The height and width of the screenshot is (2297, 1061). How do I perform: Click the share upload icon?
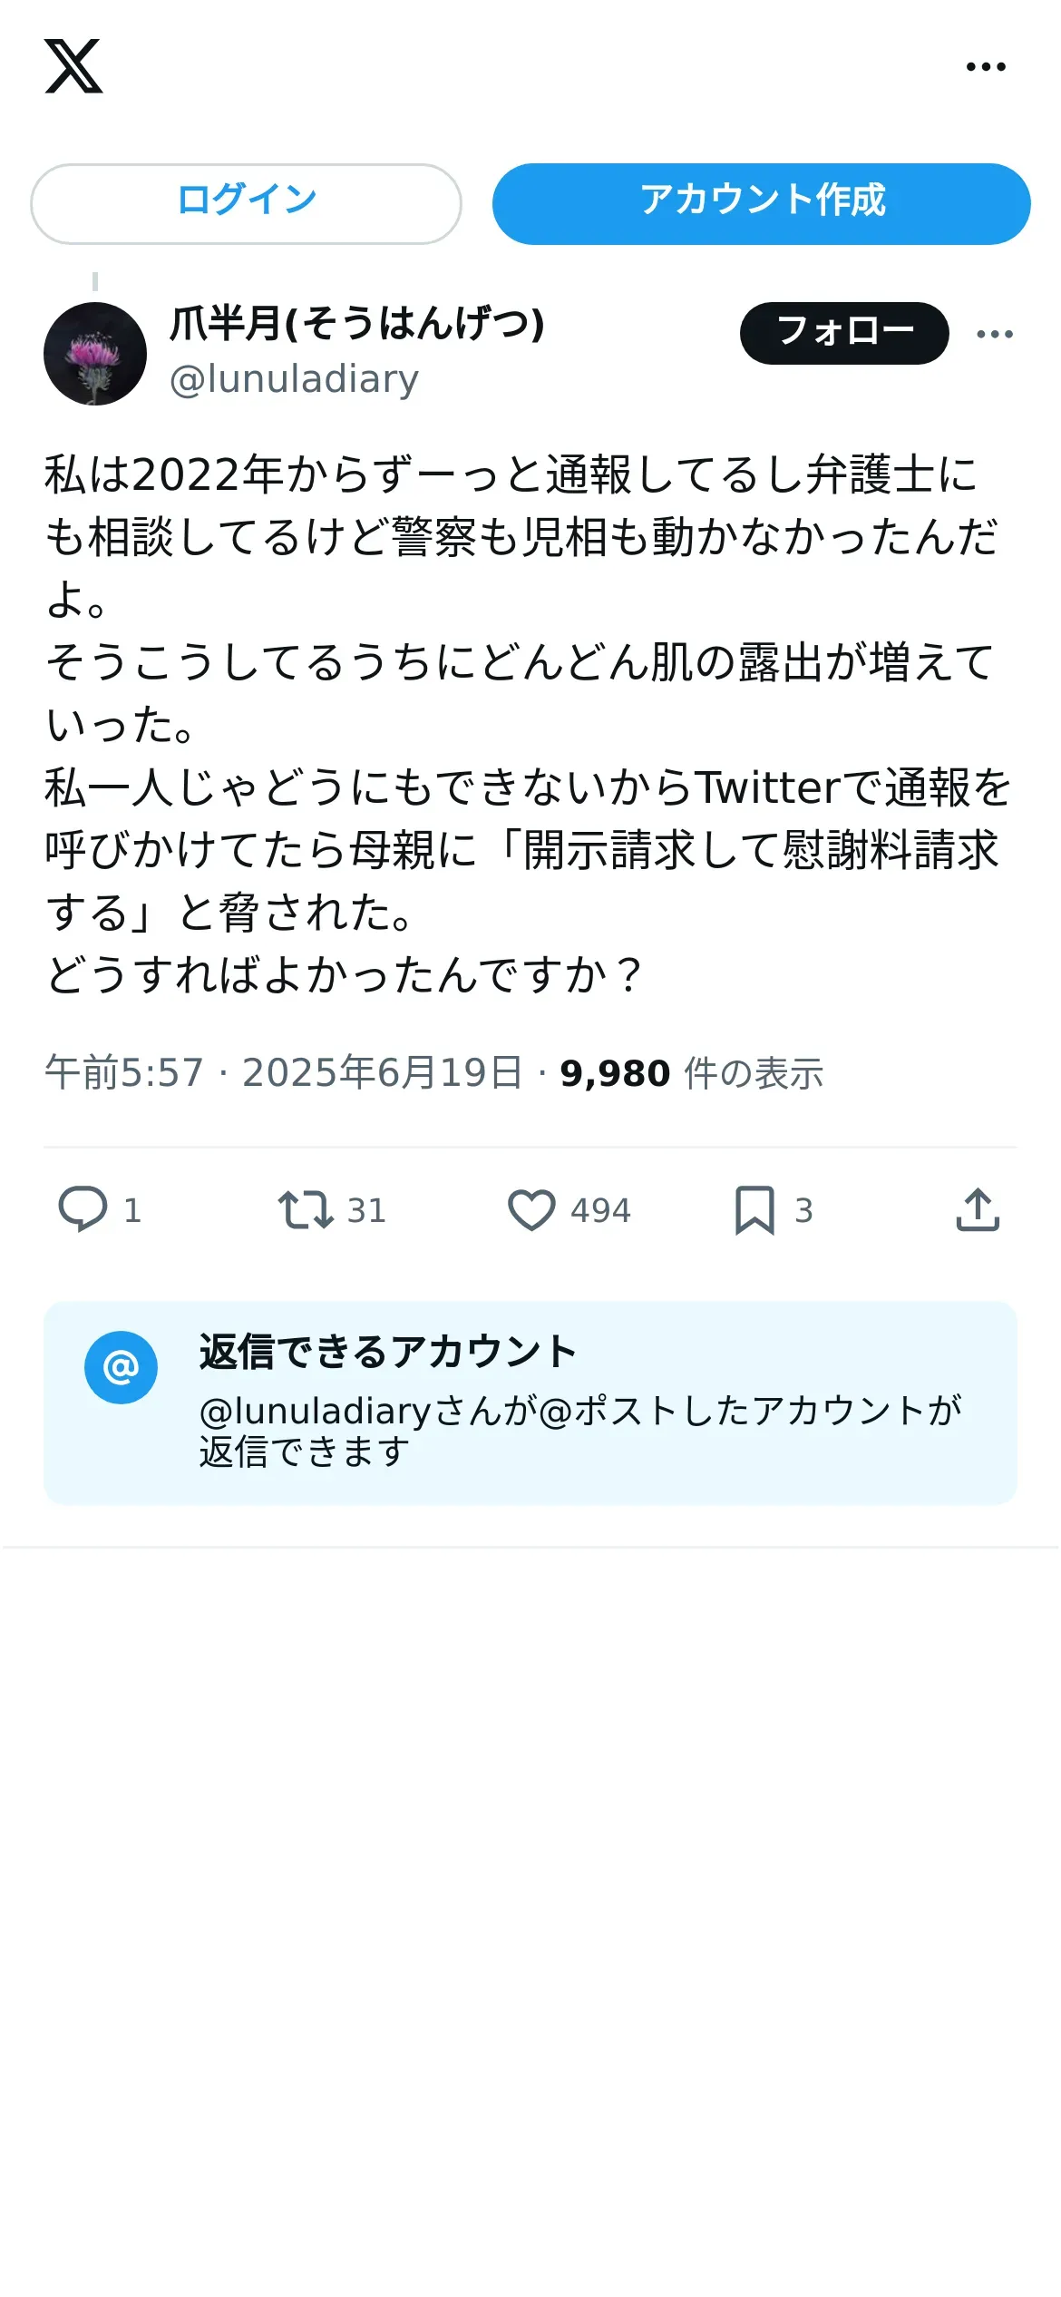[978, 1209]
